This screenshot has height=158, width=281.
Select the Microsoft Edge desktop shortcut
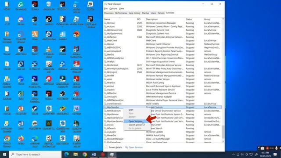(35, 141)
